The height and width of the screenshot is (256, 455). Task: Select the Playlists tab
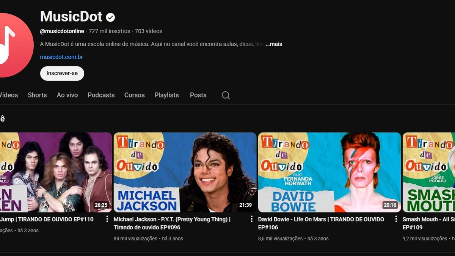[x=166, y=95]
